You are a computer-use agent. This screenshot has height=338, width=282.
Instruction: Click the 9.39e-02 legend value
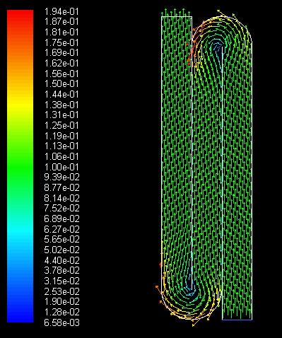coord(61,177)
